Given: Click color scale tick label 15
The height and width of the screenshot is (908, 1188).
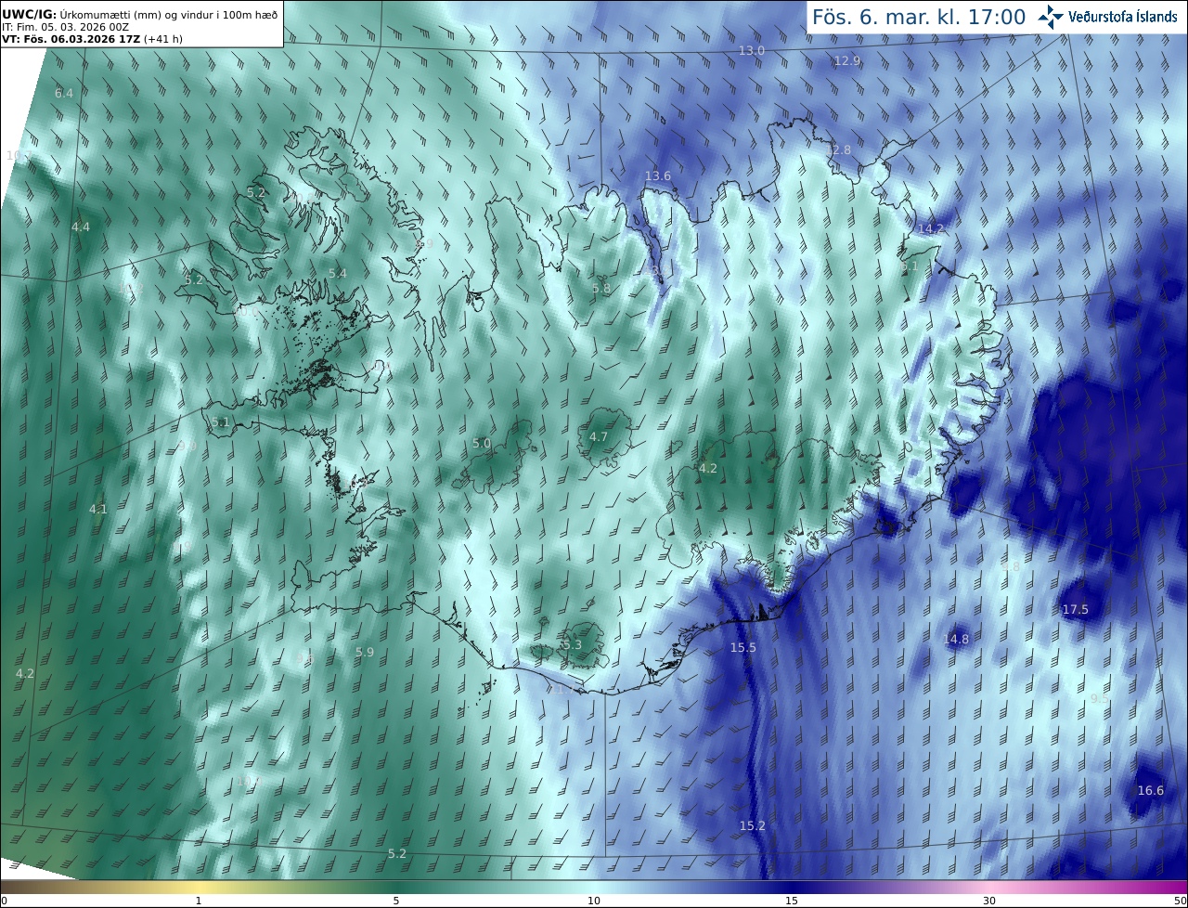Looking at the screenshot, I should (x=792, y=901).
